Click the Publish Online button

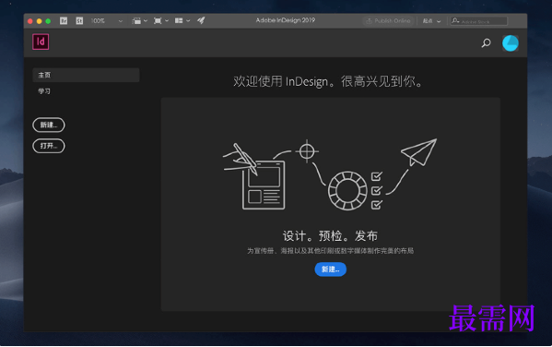point(388,21)
